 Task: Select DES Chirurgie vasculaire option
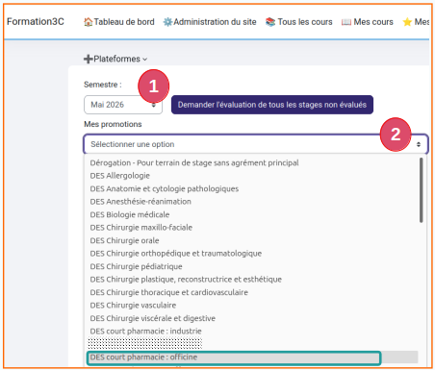pyautogui.click(x=133, y=306)
